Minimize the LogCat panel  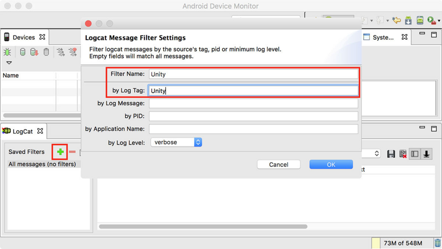pos(422,128)
